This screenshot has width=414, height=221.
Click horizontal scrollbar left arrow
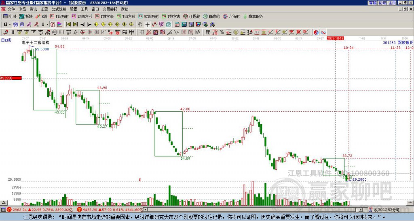tap(145, 210)
